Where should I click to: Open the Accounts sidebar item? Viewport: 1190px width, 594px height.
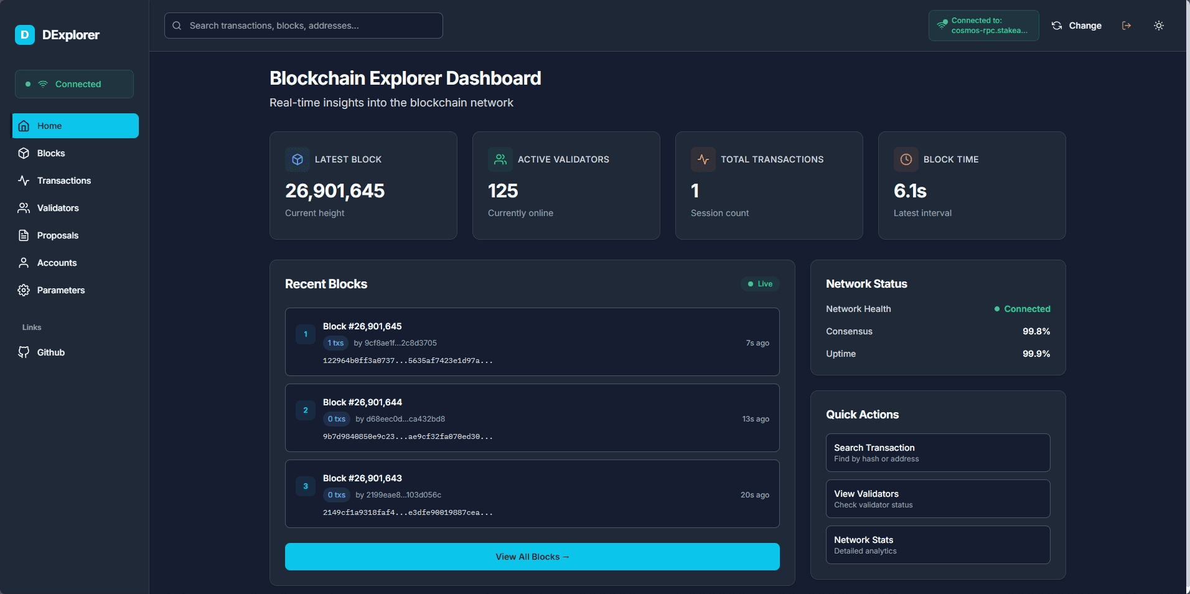pyautogui.click(x=57, y=263)
